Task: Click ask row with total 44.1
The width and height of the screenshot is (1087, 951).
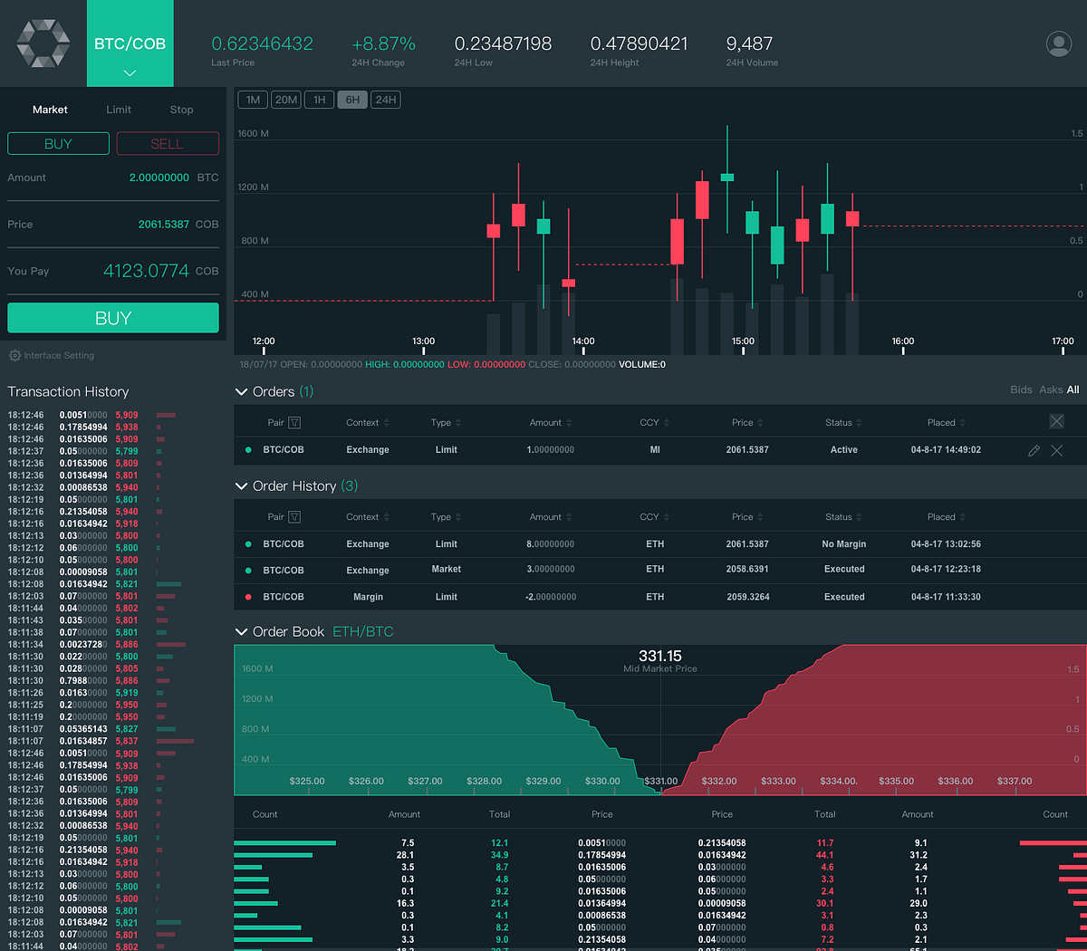Action: [892, 855]
